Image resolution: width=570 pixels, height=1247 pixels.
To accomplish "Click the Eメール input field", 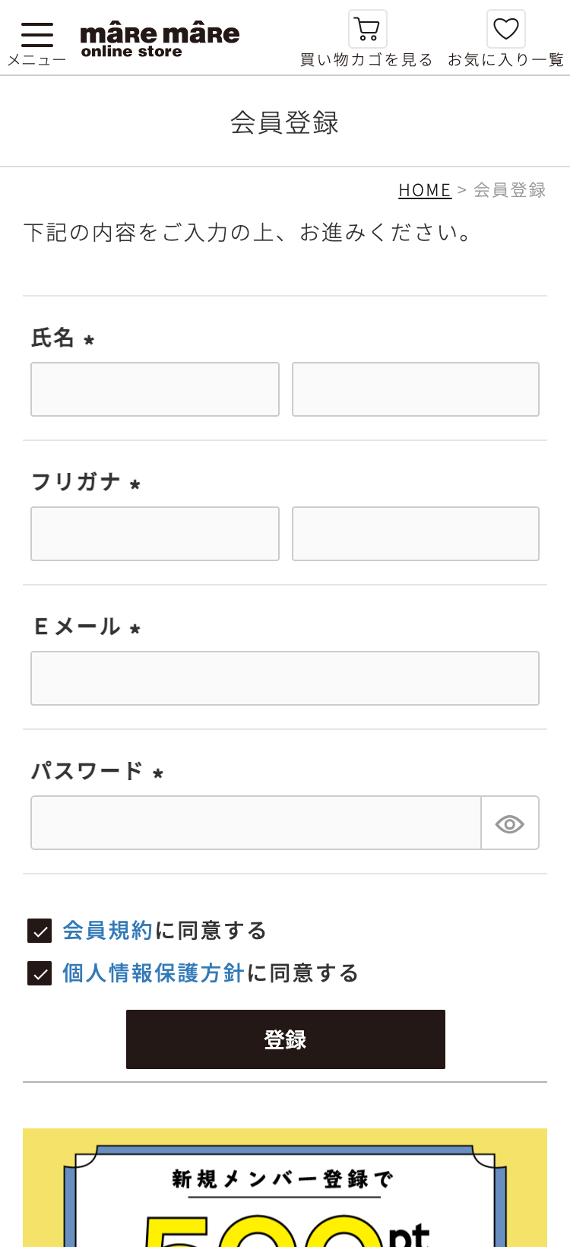I will tap(285, 678).
